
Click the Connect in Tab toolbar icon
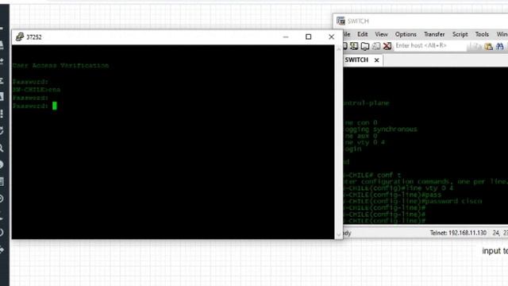click(365, 46)
